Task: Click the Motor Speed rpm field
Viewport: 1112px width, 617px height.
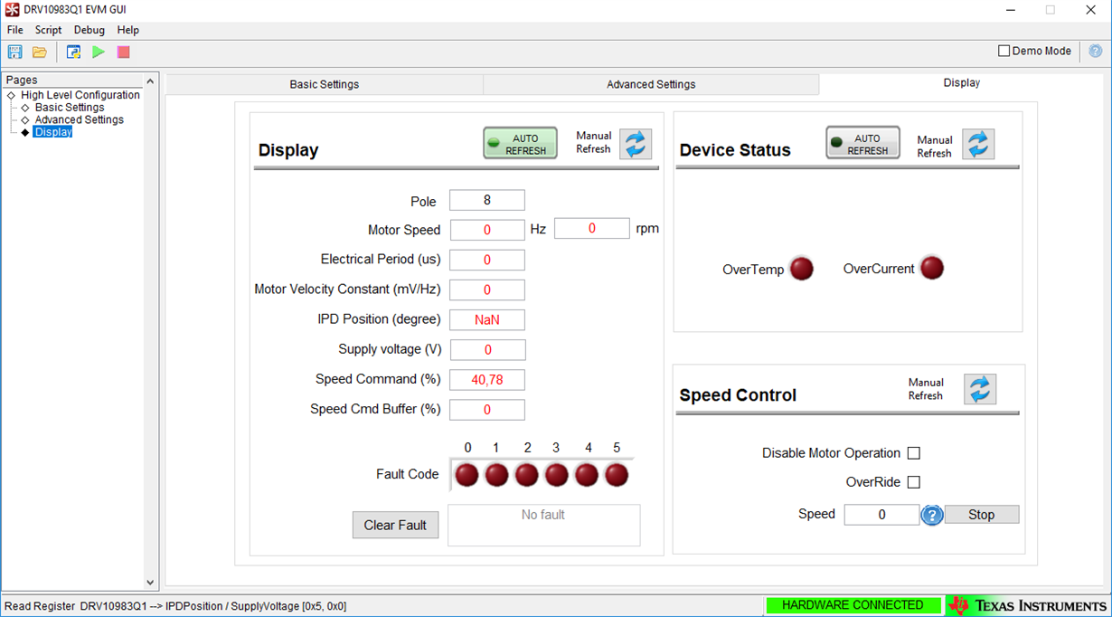Action: 592,229
